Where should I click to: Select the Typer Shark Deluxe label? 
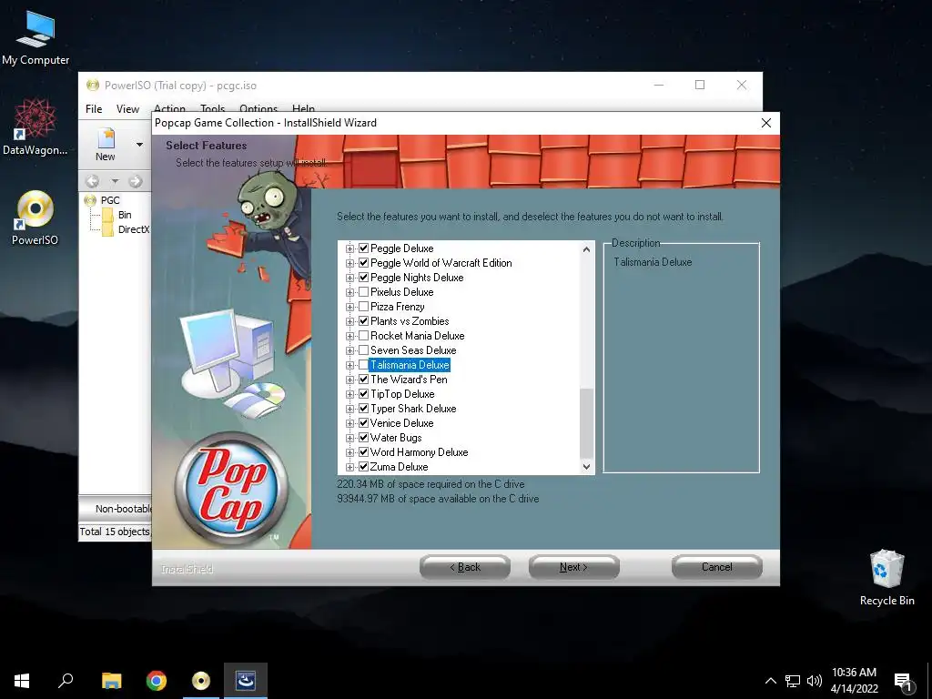(413, 409)
